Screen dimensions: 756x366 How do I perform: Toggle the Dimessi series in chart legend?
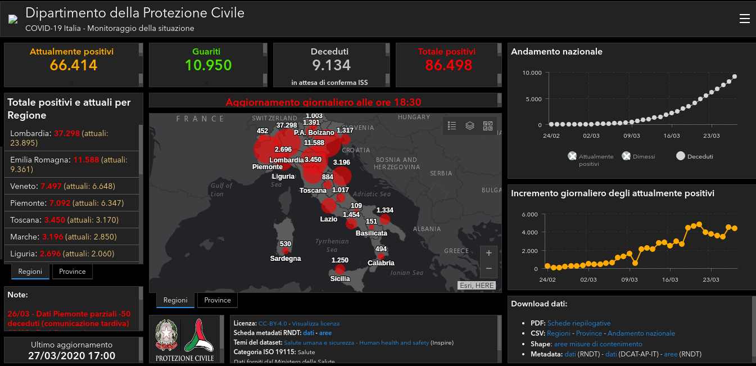click(626, 156)
